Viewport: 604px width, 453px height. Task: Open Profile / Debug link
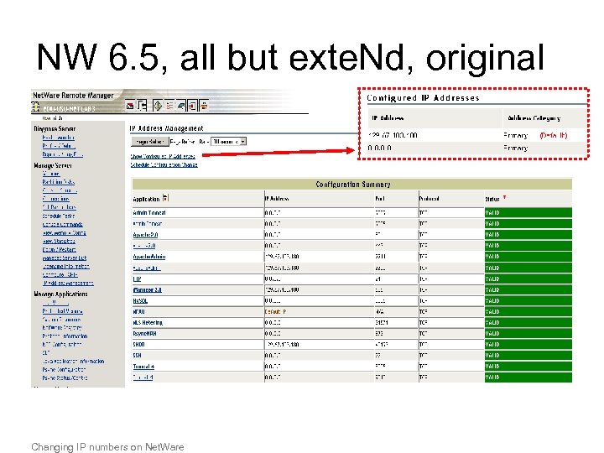(59, 146)
